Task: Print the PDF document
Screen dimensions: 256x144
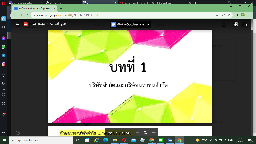Action: [x=236, y=24]
